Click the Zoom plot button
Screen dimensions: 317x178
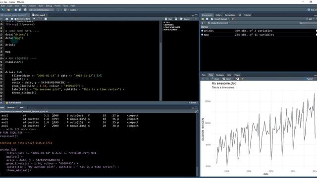tap(215, 79)
